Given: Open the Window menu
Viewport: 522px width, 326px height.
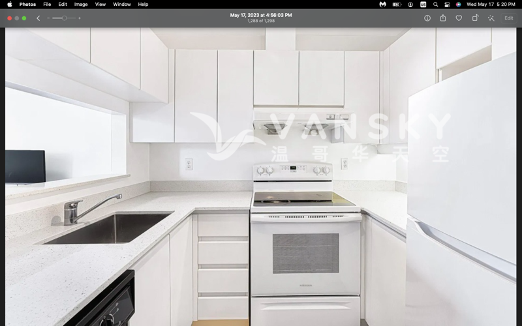Looking at the screenshot, I should point(122,4).
